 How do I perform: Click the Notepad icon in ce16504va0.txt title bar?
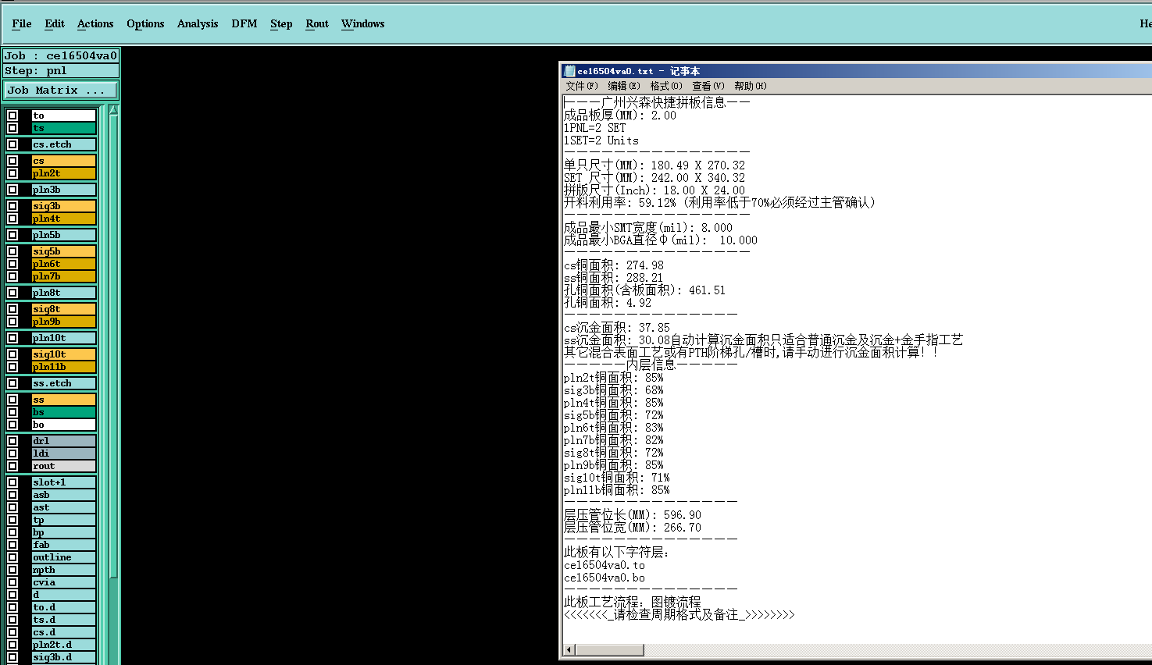click(569, 71)
